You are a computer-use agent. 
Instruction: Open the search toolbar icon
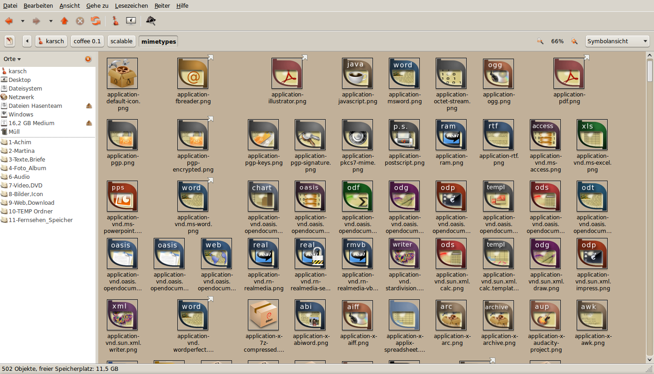[x=151, y=21]
